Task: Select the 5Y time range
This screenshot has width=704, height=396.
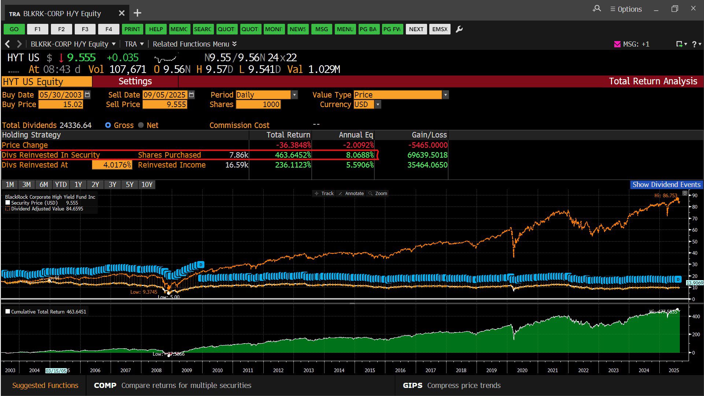Action: click(x=130, y=184)
